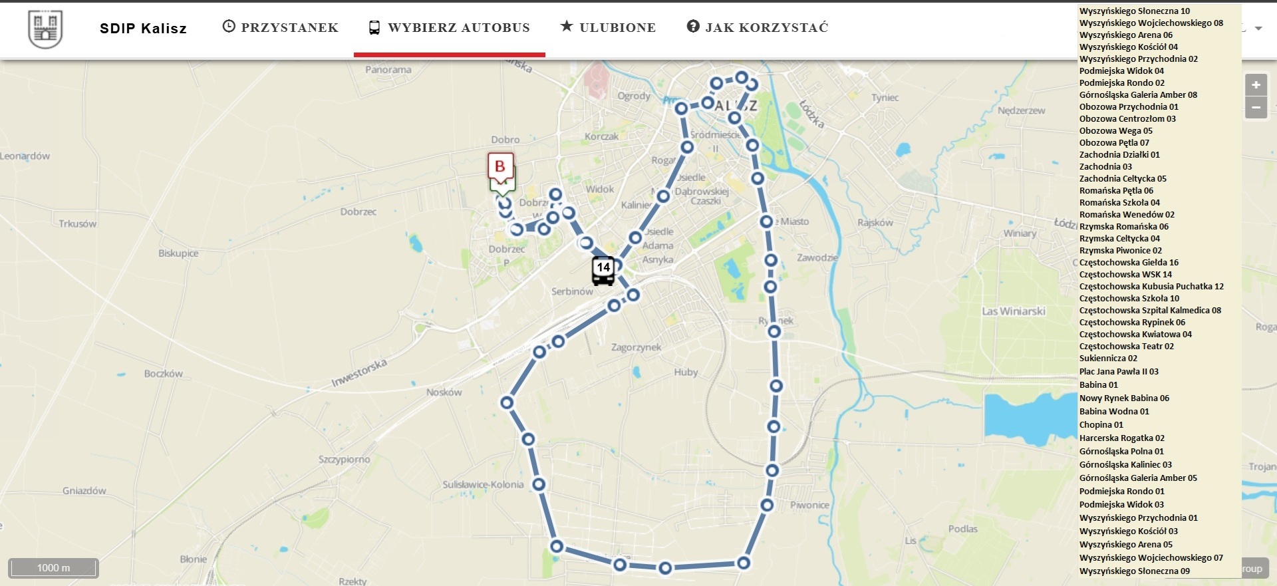This screenshot has height=586, width=1277.
Task: Click the 1000 m map scale bar
Action: tap(53, 568)
